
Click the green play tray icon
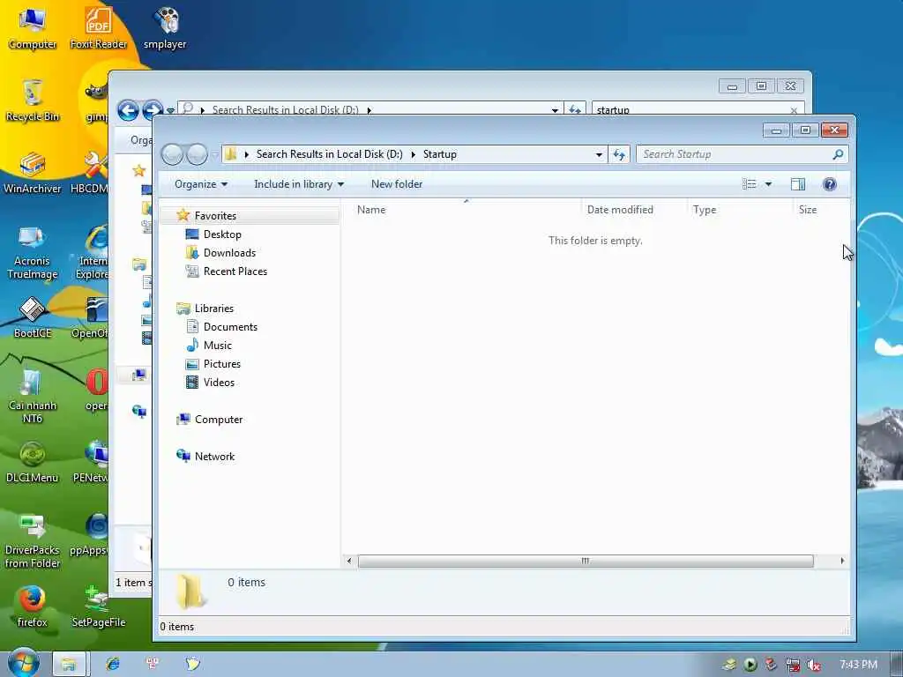point(750,665)
